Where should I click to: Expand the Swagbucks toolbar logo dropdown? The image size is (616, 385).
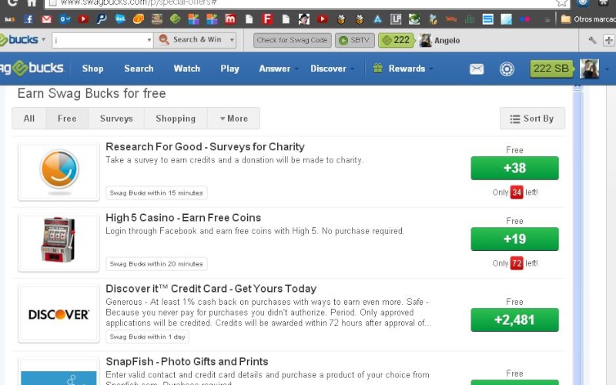43,40
